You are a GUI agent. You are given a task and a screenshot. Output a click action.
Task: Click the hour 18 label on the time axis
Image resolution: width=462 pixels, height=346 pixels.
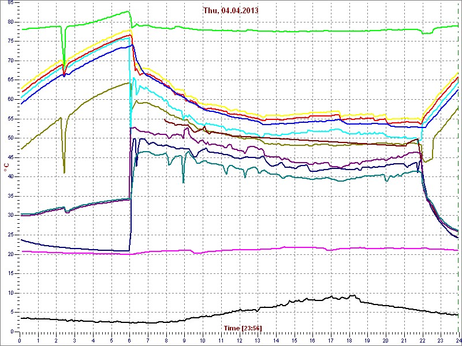click(349, 340)
